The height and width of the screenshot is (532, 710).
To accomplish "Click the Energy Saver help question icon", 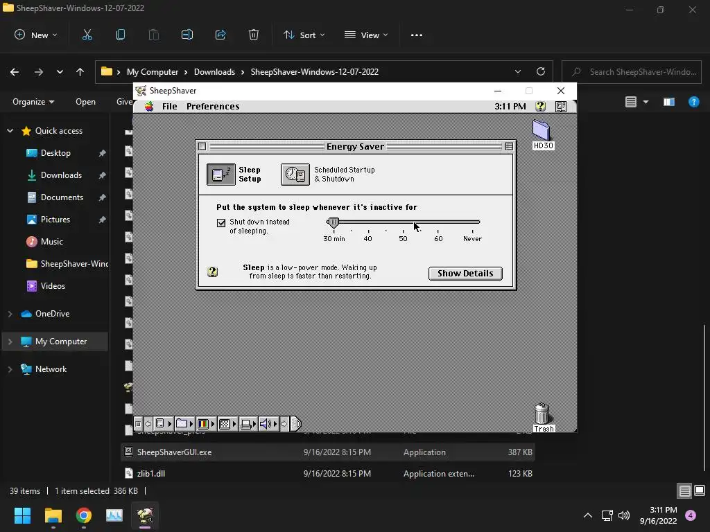I will 212,272.
